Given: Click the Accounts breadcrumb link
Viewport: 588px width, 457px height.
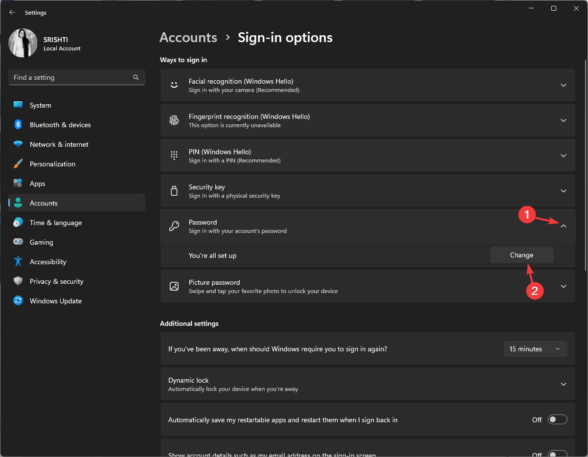Looking at the screenshot, I should [188, 38].
